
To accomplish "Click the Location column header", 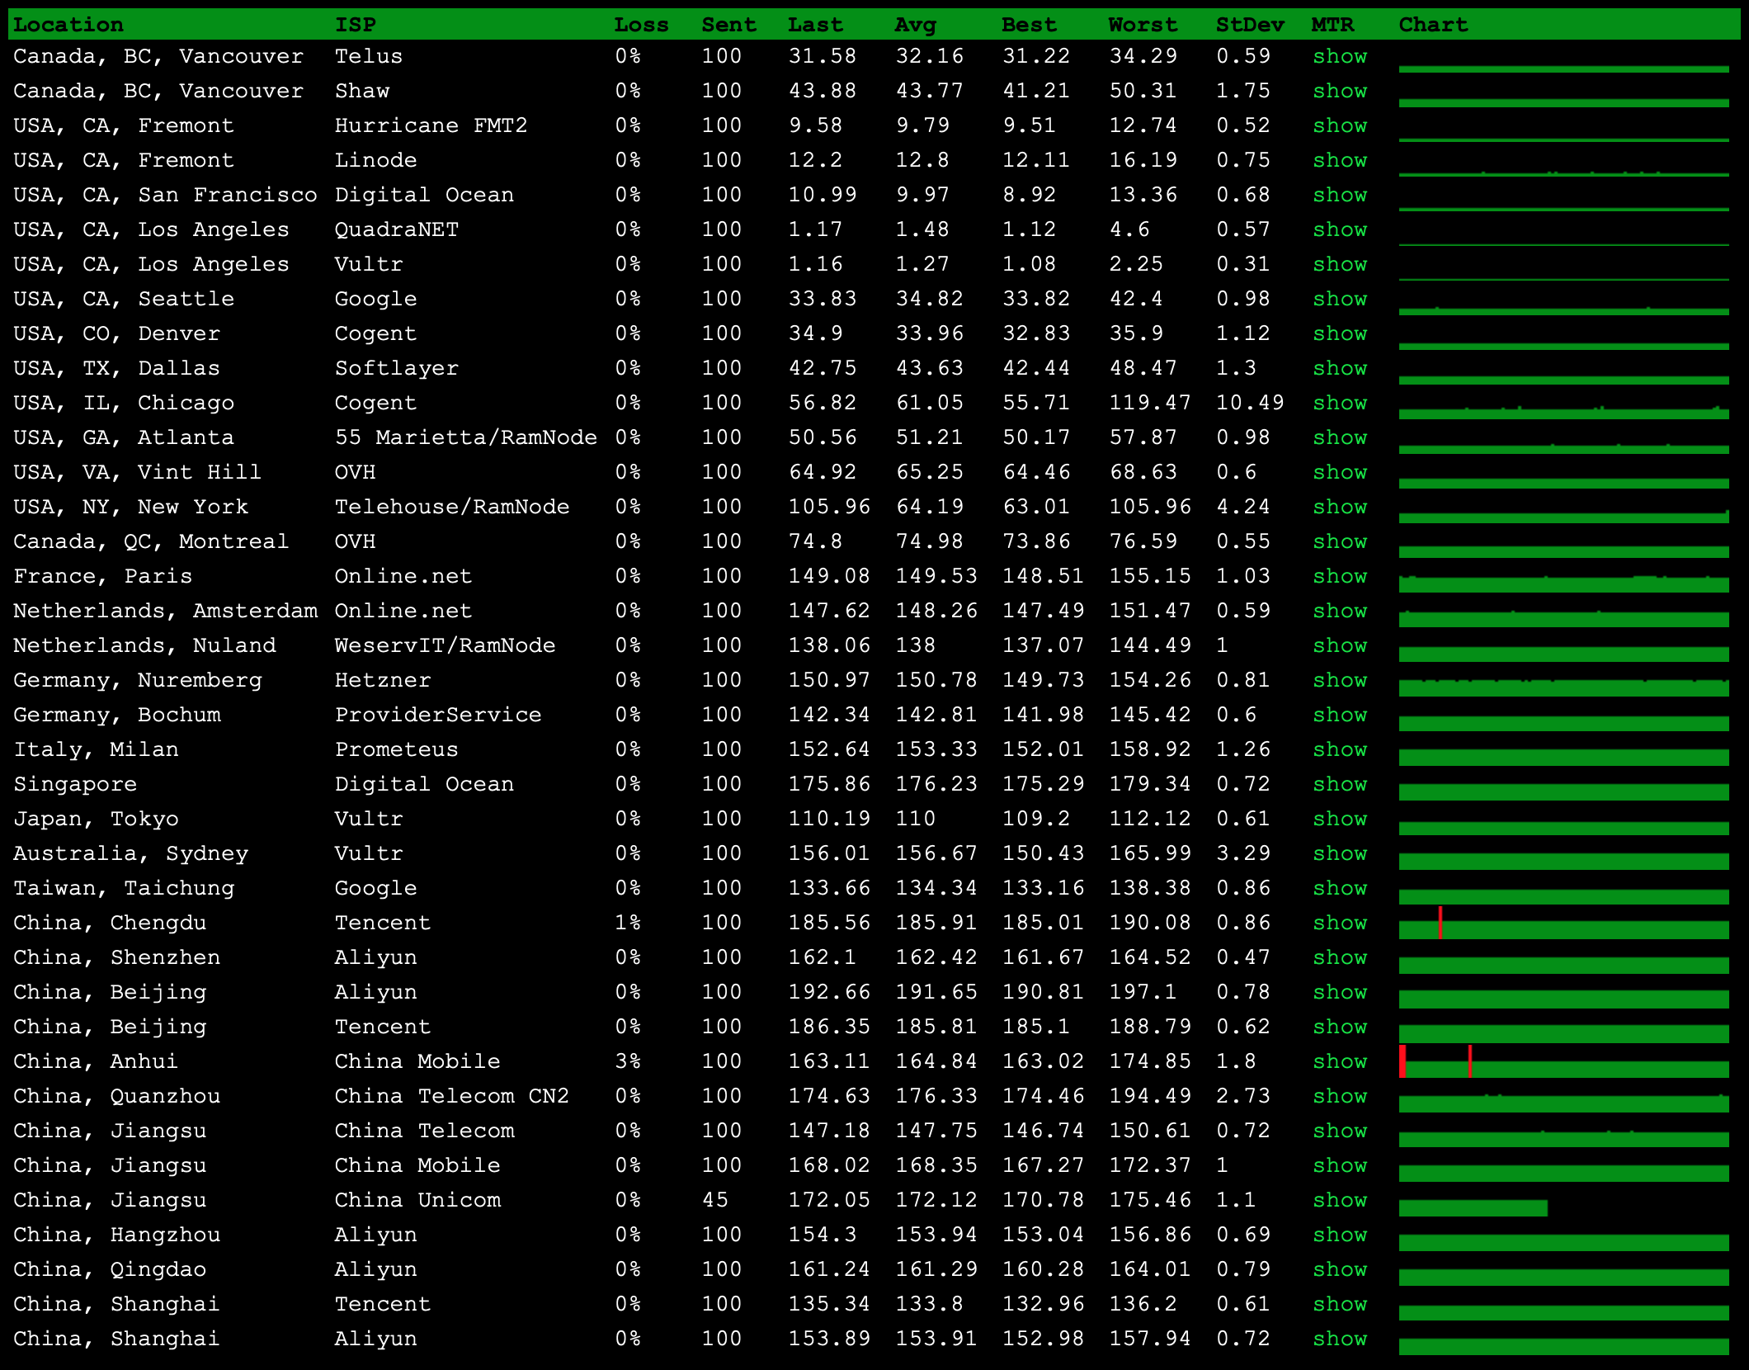I will (x=68, y=25).
